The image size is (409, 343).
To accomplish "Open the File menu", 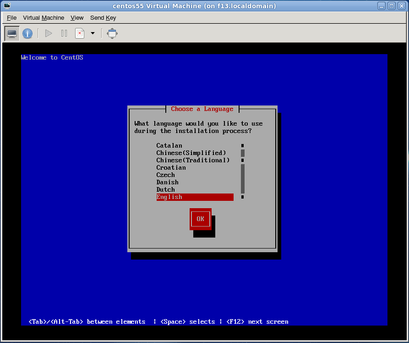I will coord(11,18).
